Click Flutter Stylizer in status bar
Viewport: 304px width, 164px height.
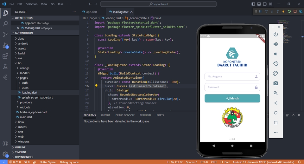click(x=48, y=162)
